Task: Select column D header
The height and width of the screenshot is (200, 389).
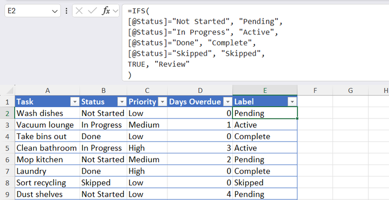Action: point(200,91)
